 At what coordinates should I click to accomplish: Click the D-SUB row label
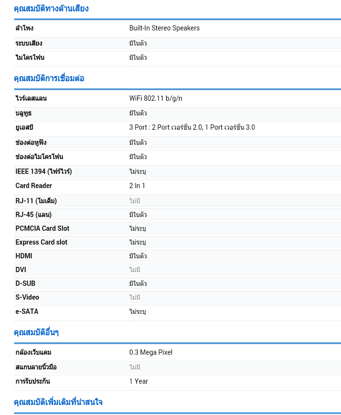25,283
